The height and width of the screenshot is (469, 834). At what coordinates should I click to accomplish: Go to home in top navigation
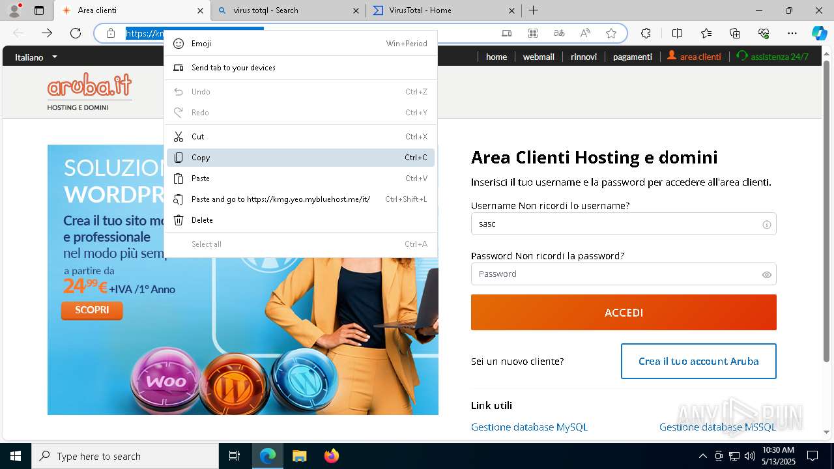(496, 57)
